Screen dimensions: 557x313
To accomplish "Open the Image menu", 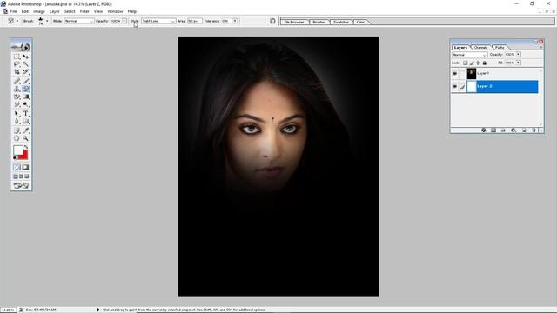I will tap(39, 11).
